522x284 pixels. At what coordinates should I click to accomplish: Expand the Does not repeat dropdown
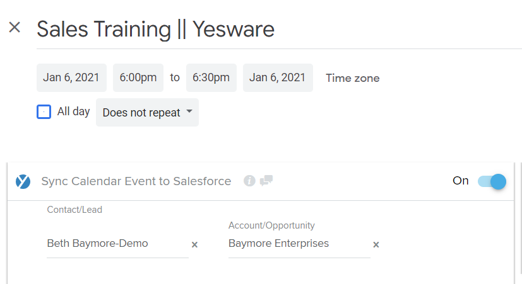[147, 112]
